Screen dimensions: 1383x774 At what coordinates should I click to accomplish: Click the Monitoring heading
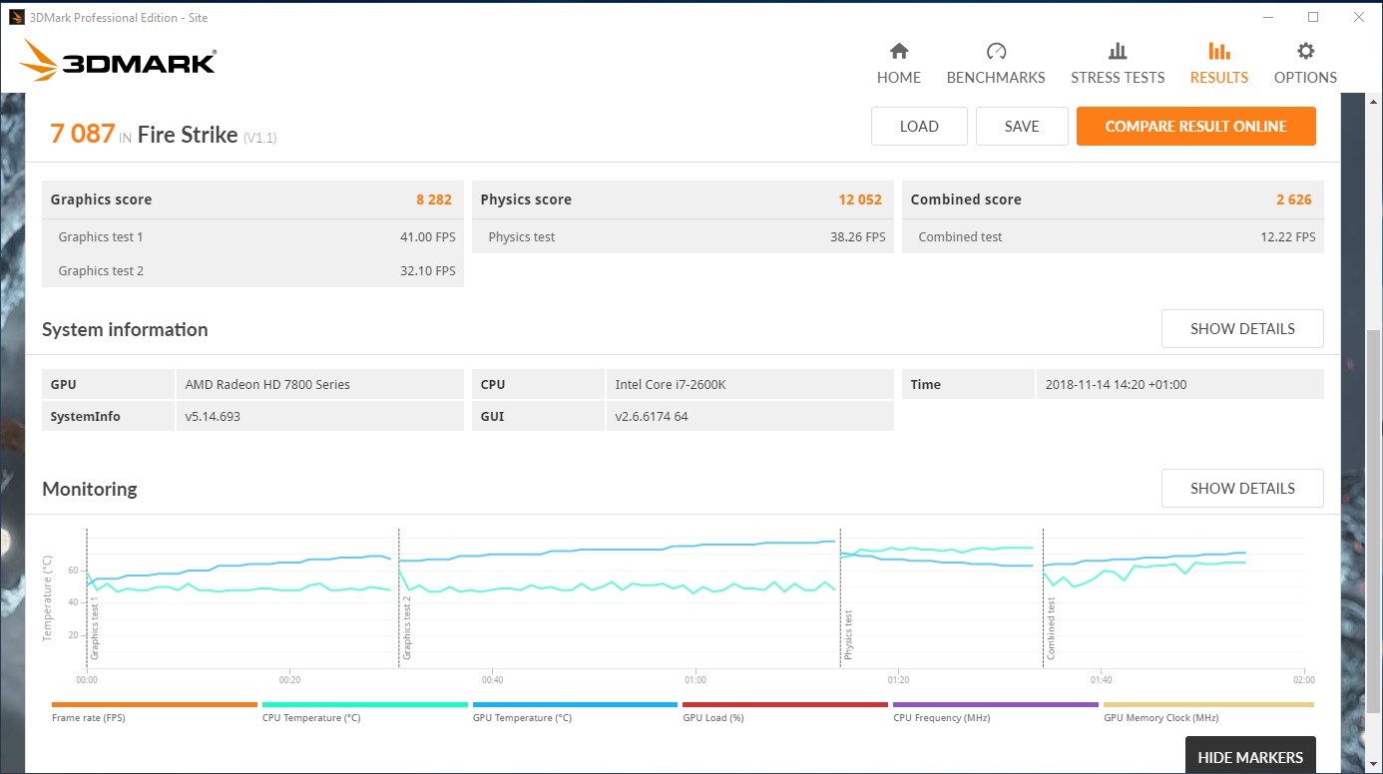[90, 489]
